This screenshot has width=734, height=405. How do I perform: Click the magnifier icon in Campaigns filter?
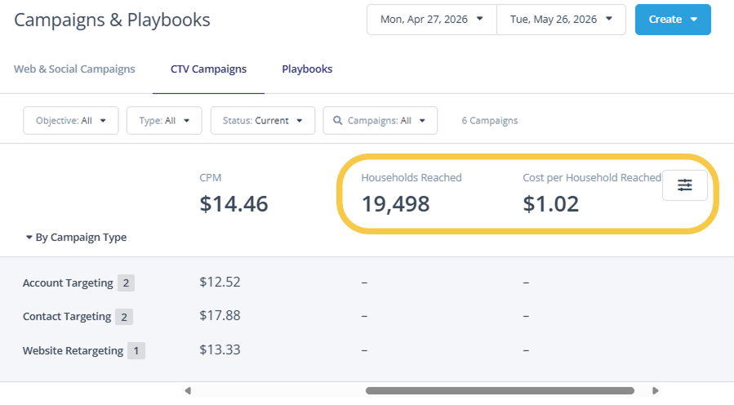pyautogui.click(x=337, y=121)
